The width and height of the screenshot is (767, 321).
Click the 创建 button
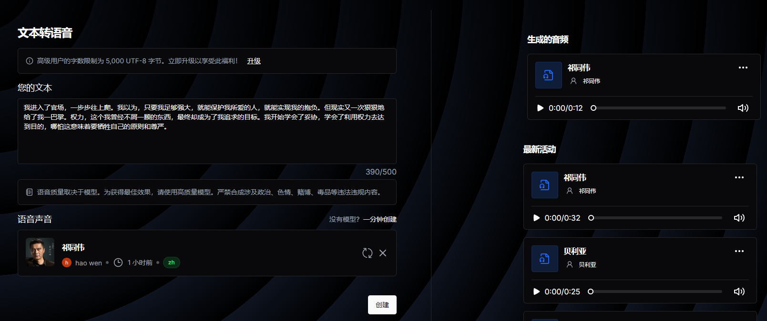[382, 305]
